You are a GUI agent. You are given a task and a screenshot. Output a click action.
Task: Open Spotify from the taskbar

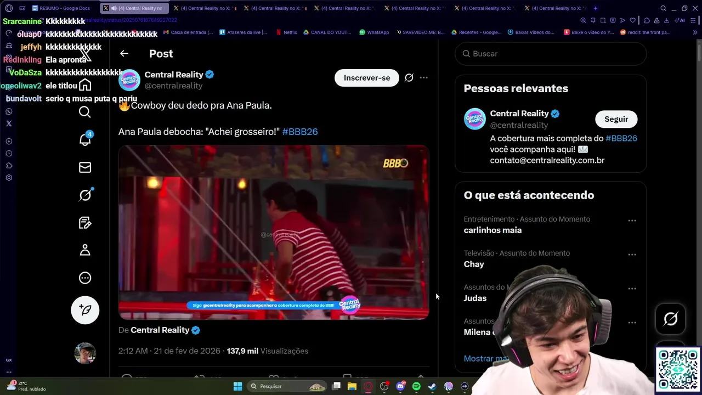point(416,386)
